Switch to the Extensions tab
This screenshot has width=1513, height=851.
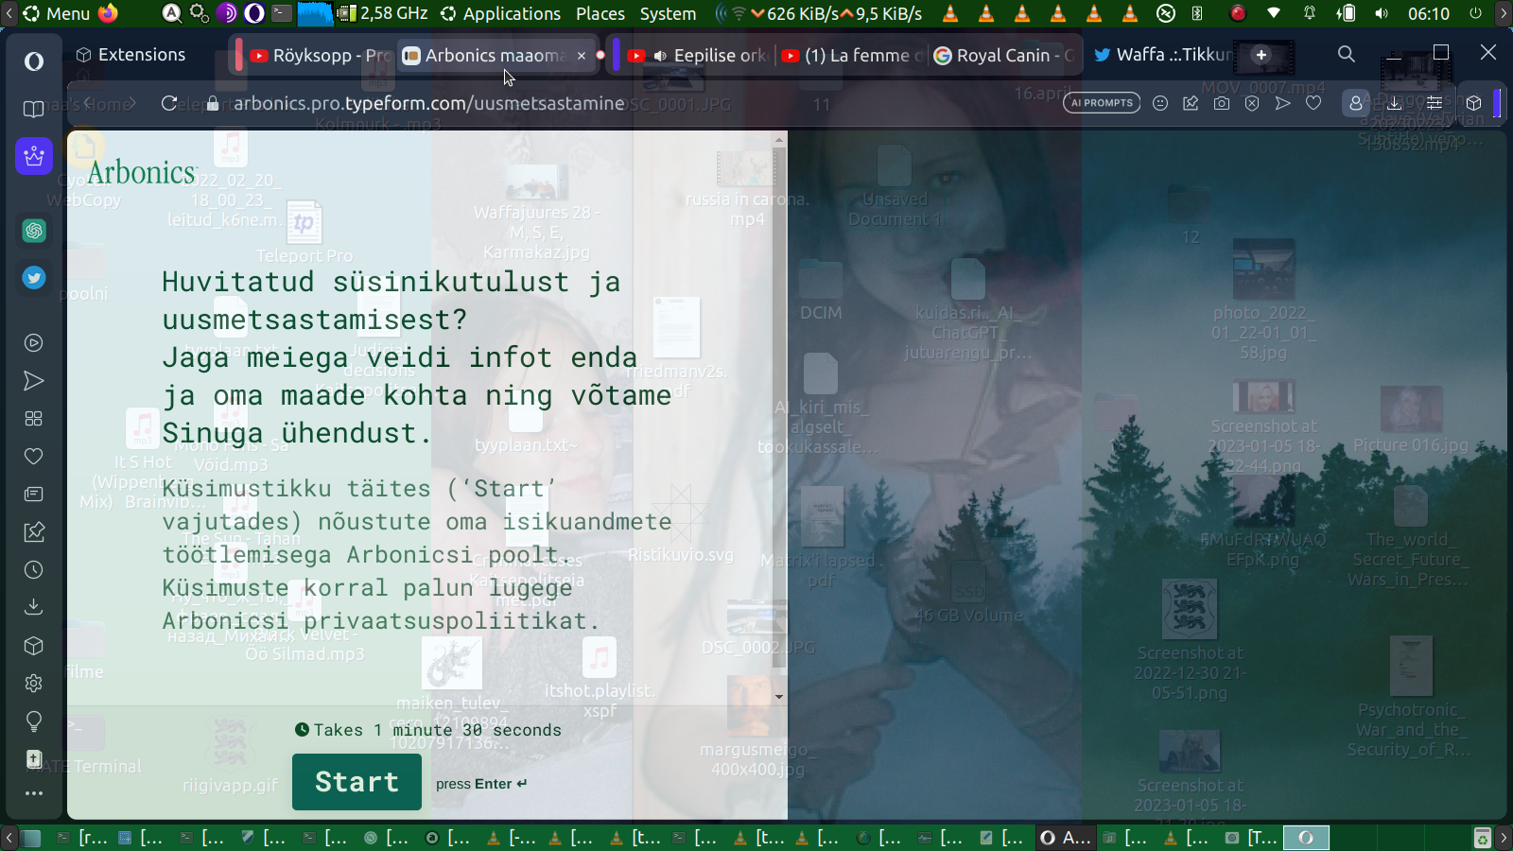132,55
